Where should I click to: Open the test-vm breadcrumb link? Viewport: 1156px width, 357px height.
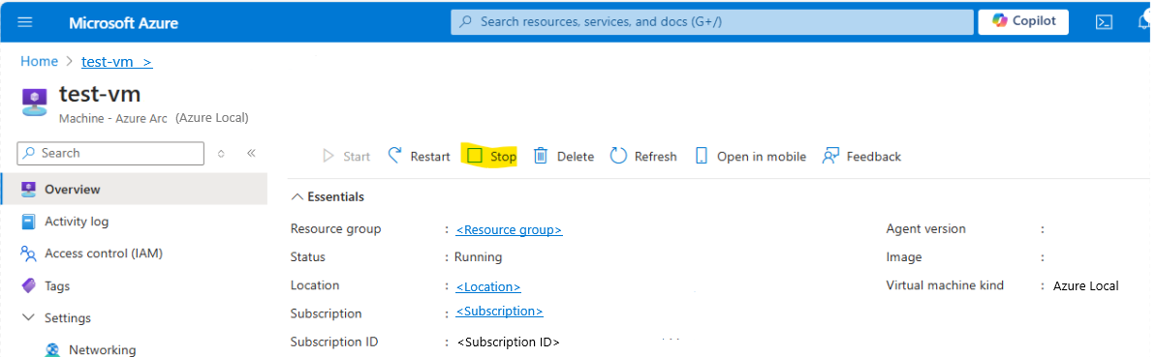coord(116,62)
